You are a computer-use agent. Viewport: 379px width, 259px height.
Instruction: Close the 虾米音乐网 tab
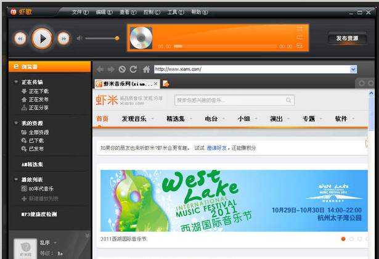156,84
